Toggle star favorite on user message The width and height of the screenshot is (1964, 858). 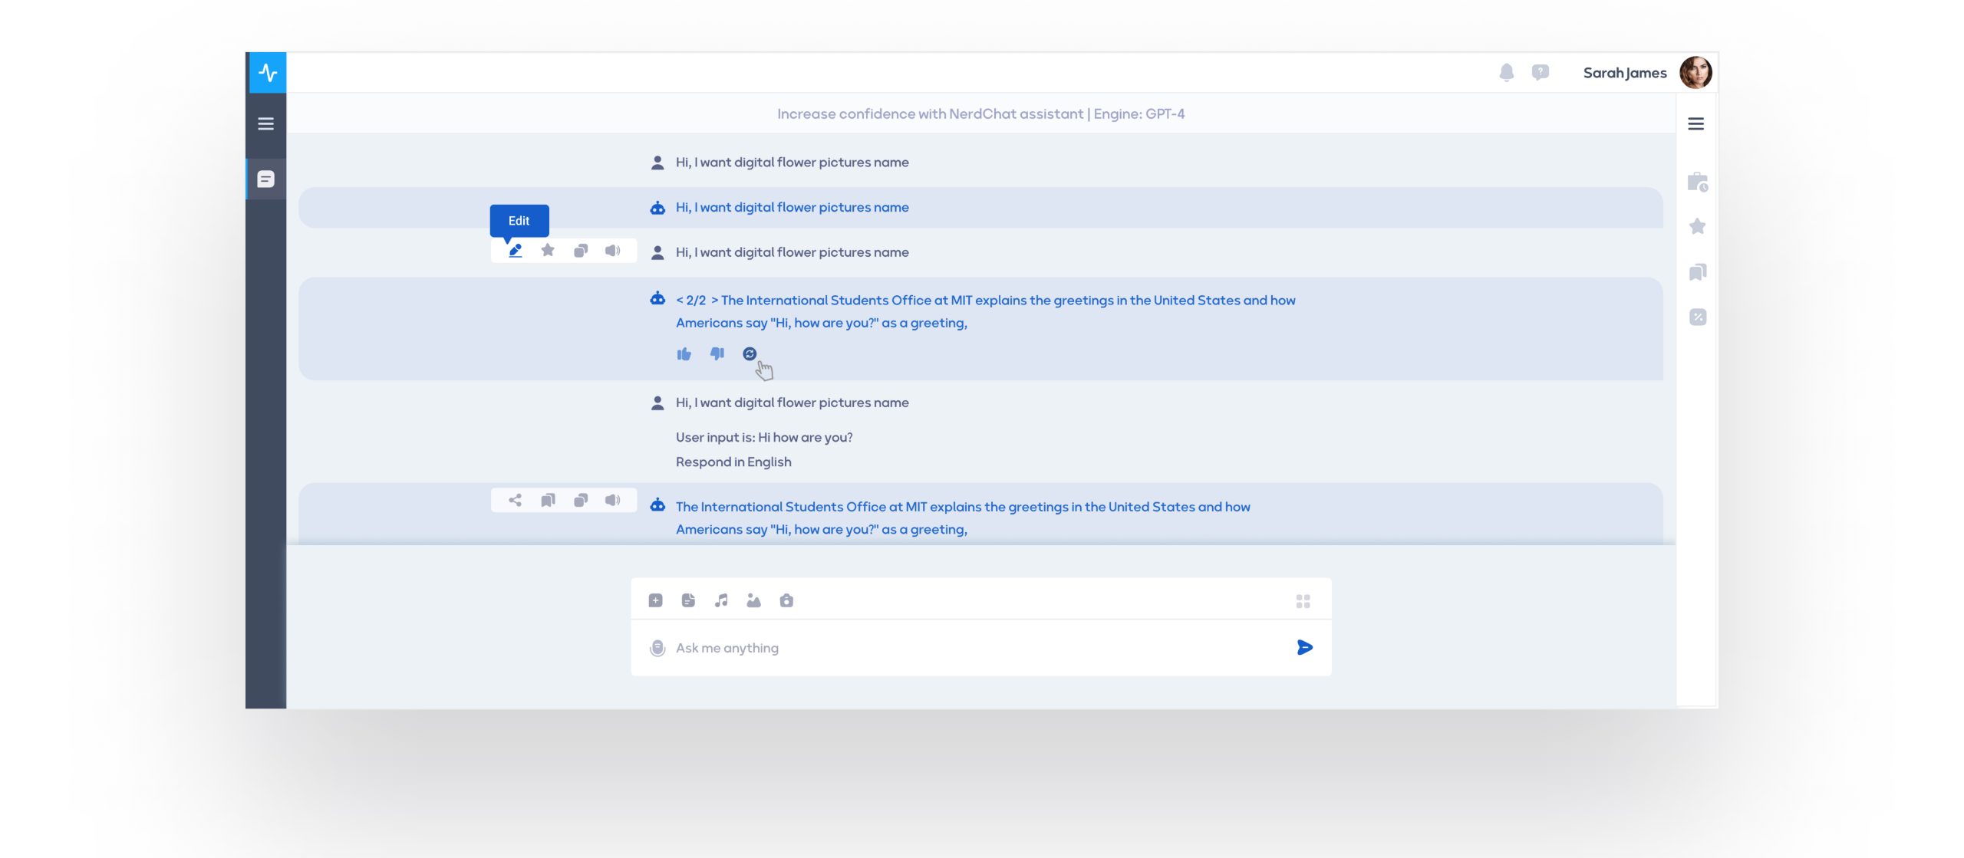tap(548, 251)
